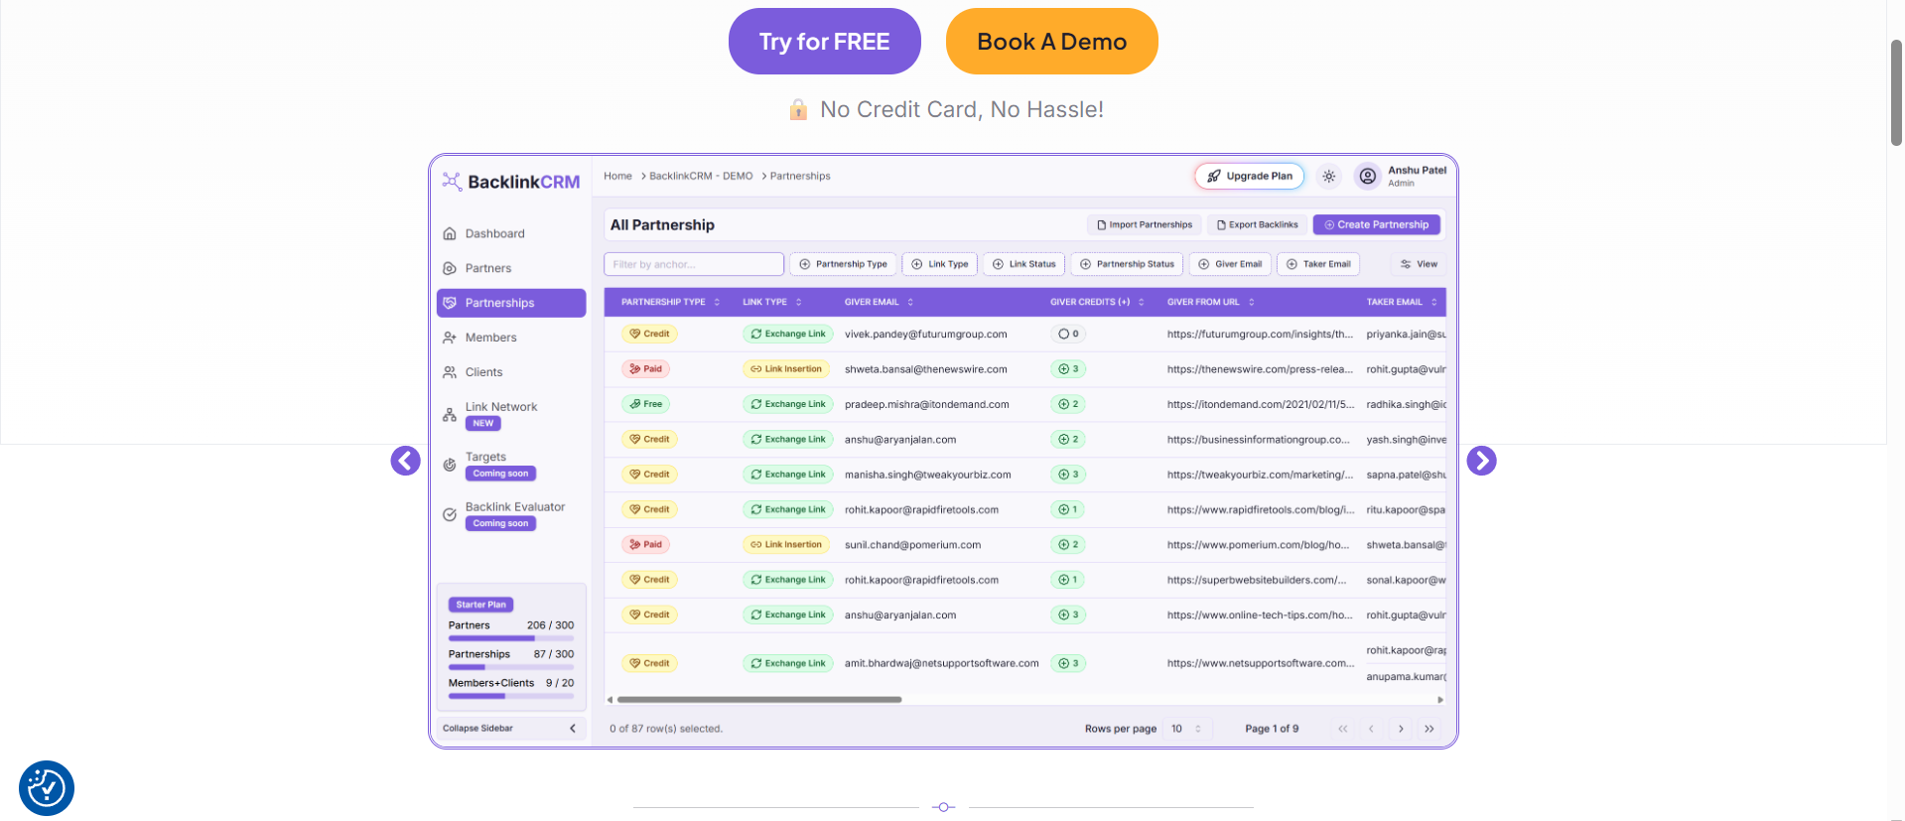This screenshot has height=821, width=1905.
Task: Go to previous carousel slide arrow
Action: click(405, 461)
